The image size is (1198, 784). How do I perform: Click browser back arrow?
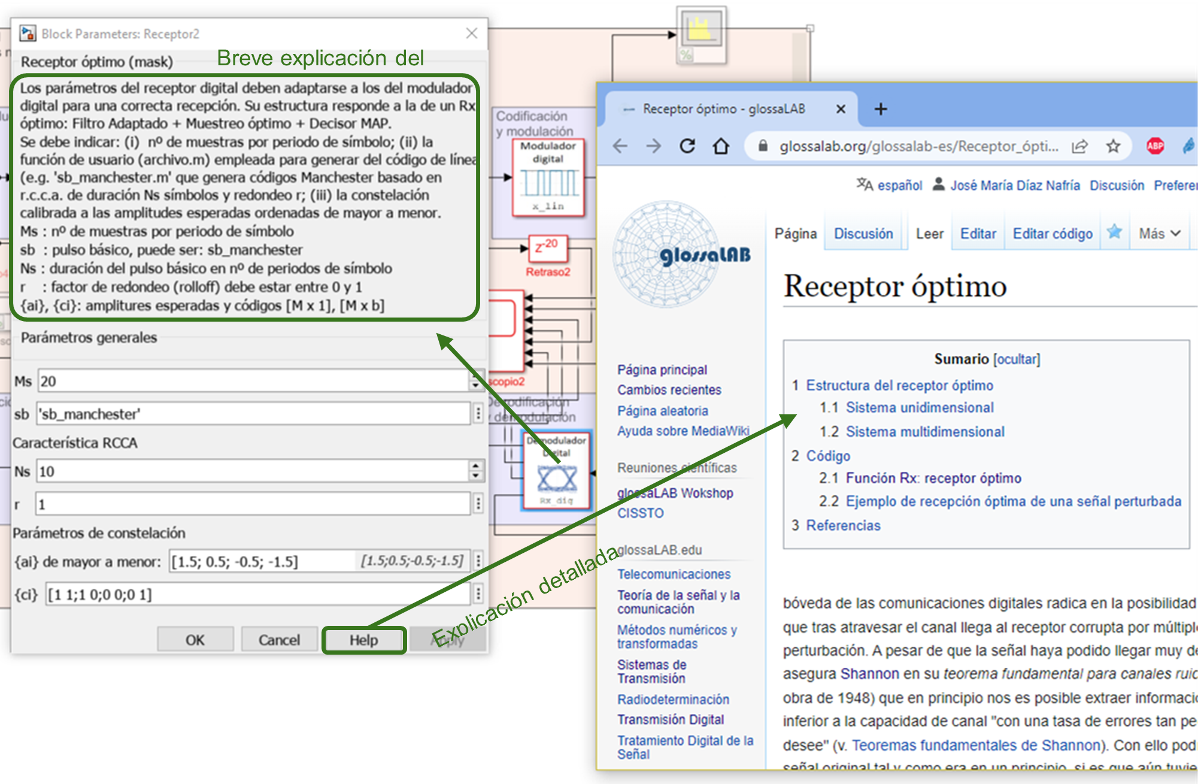pyautogui.click(x=620, y=146)
